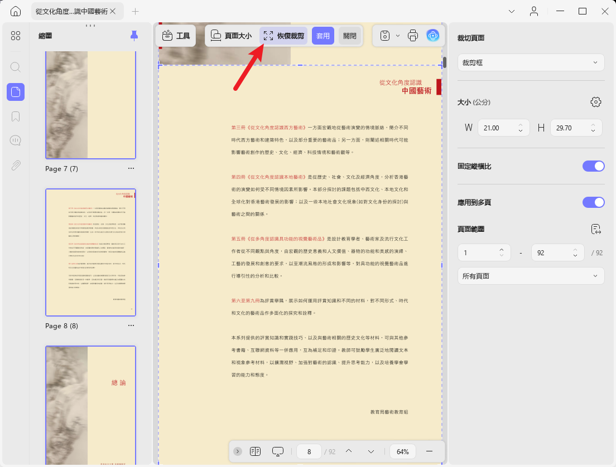Open the AI assistant icon
The image size is (616, 467).
[433, 36]
